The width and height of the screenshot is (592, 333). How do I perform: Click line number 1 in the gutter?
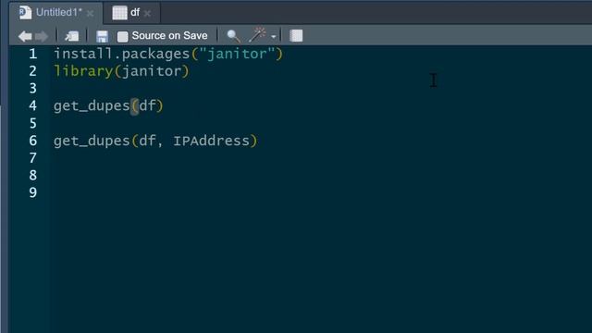click(33, 54)
